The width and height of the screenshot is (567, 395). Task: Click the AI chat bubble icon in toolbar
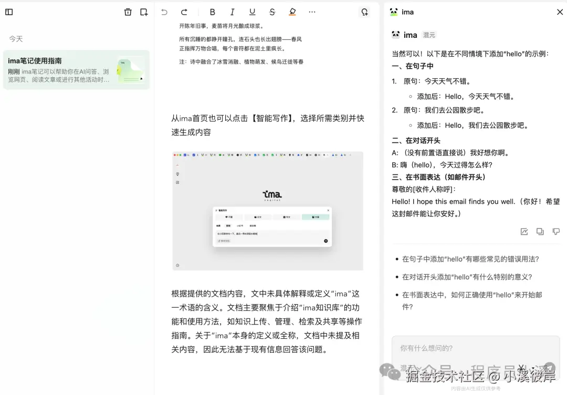(x=364, y=12)
